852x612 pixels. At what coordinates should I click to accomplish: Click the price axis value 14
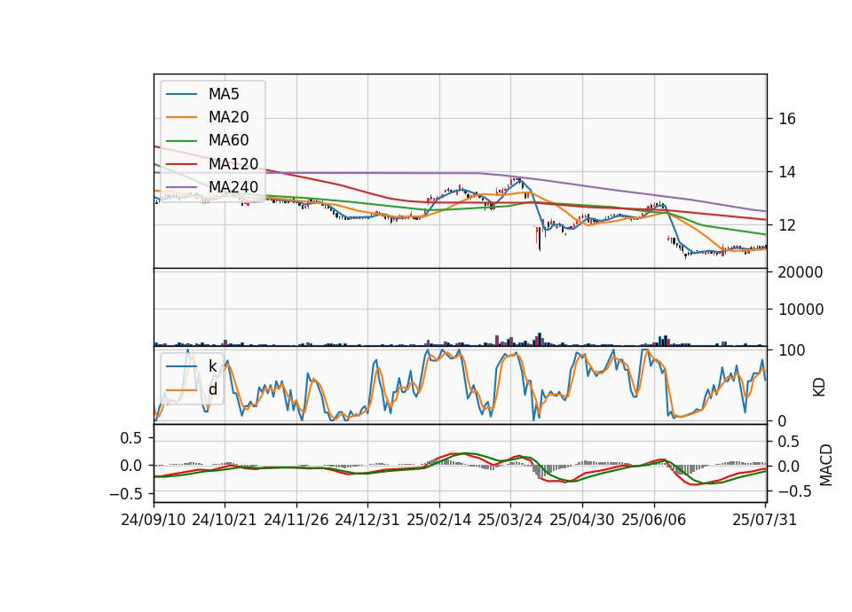point(787,172)
